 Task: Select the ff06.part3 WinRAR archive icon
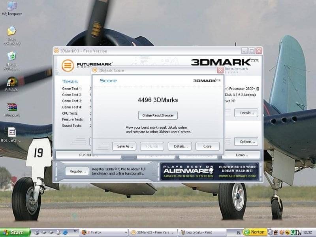(12, 107)
